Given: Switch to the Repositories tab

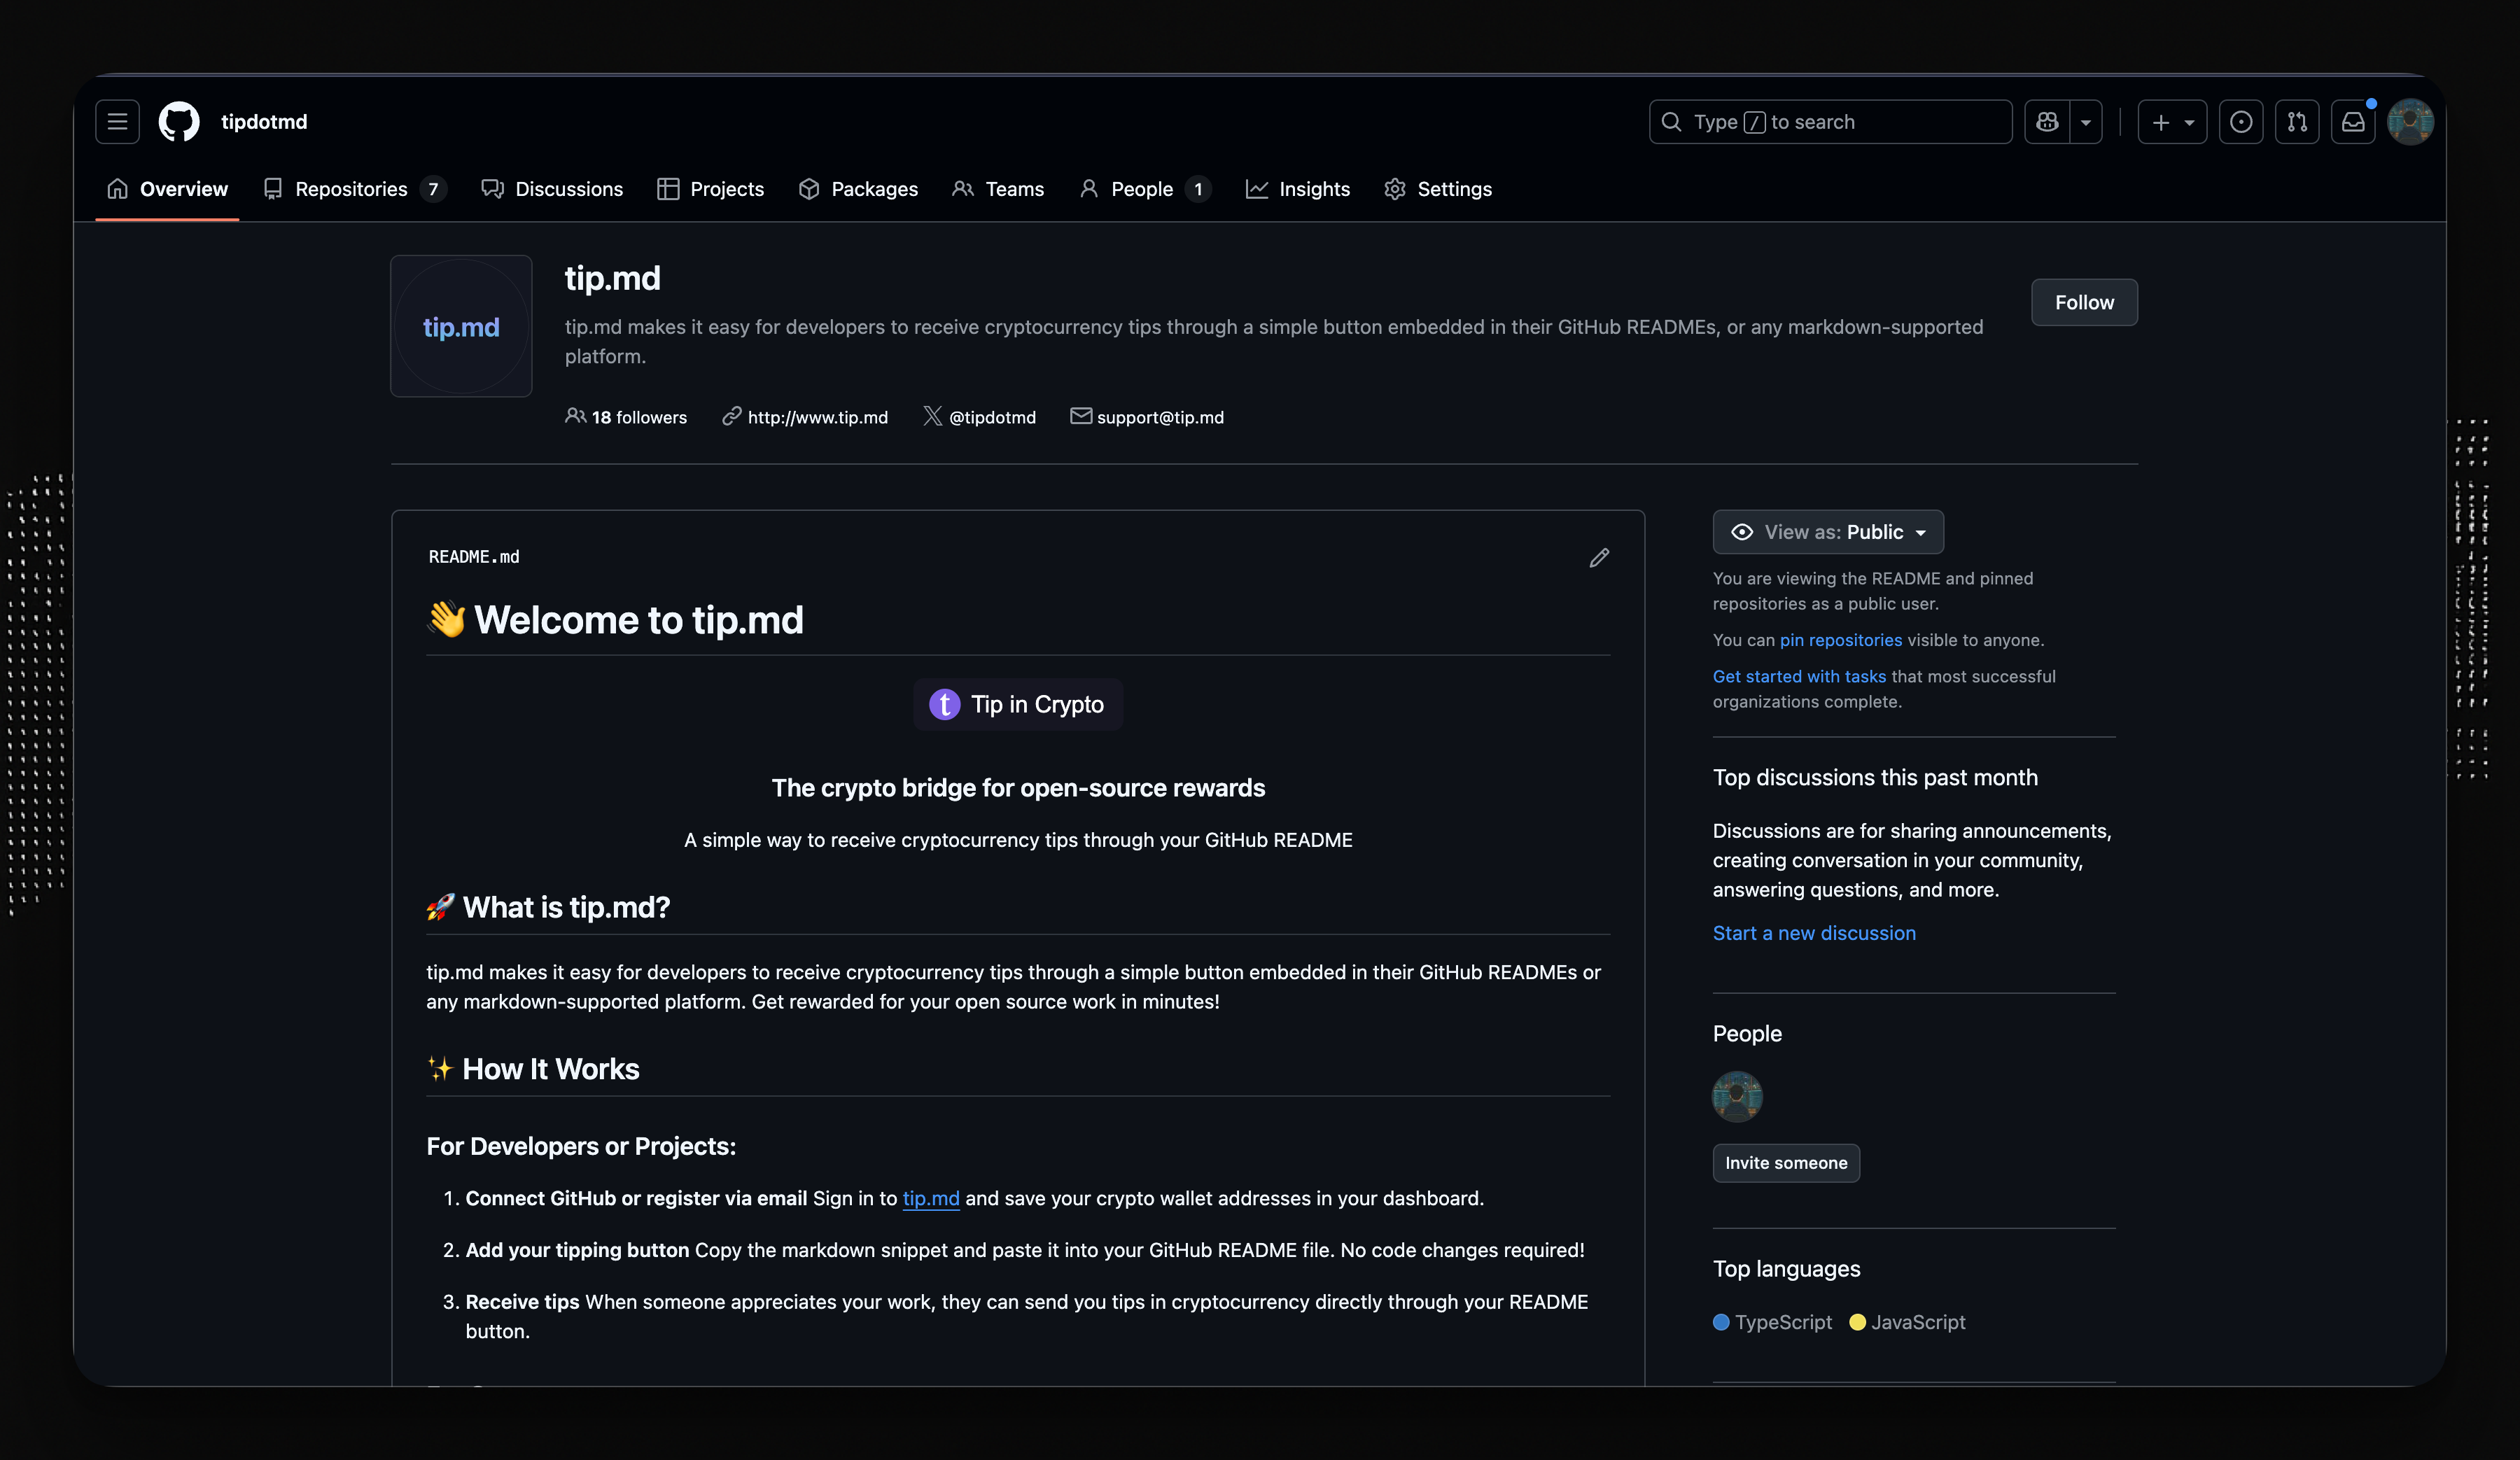Looking at the screenshot, I should coord(352,189).
